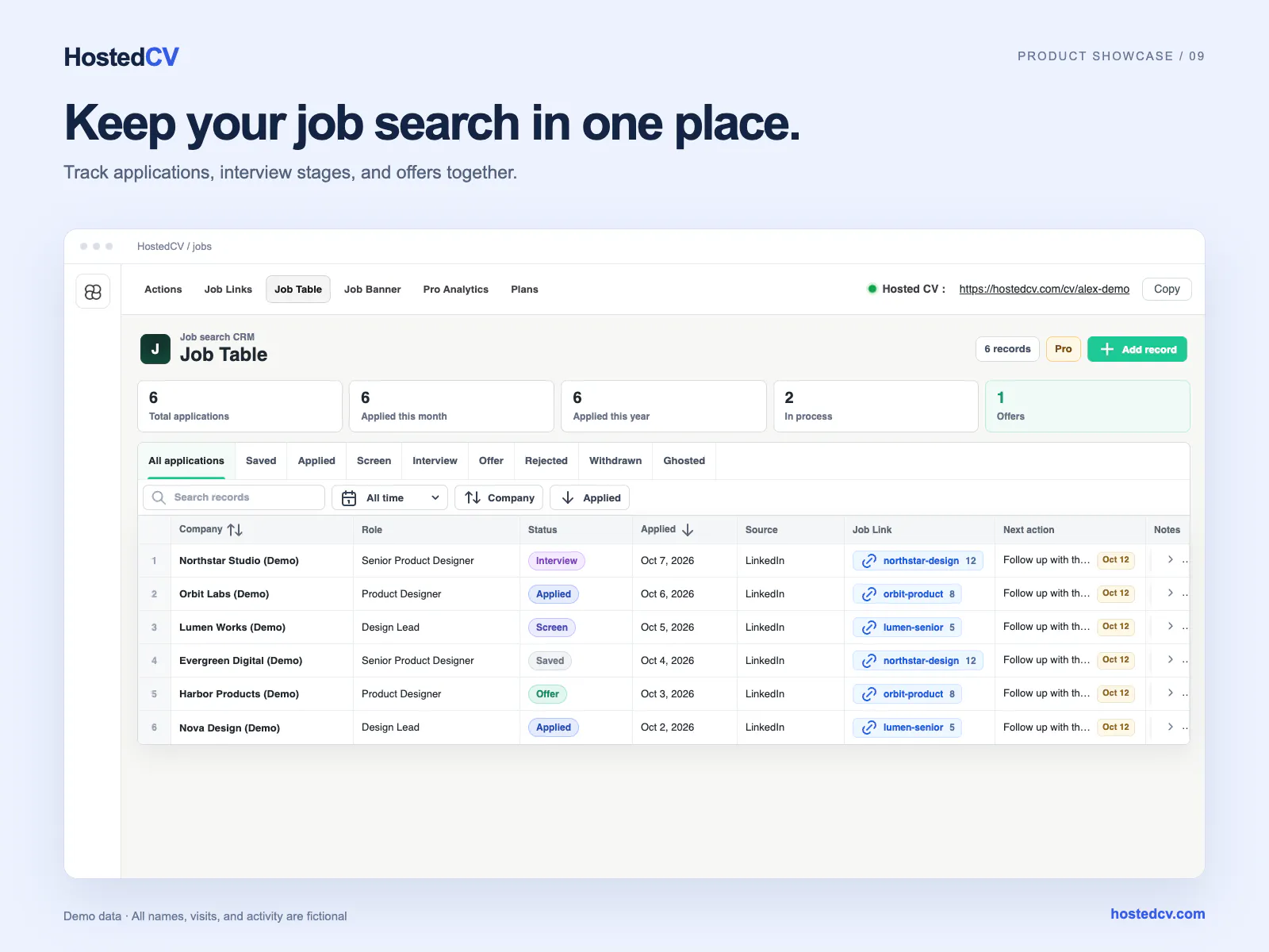1269x952 pixels.
Task: Filter by Saved status tab
Action: [261, 461]
